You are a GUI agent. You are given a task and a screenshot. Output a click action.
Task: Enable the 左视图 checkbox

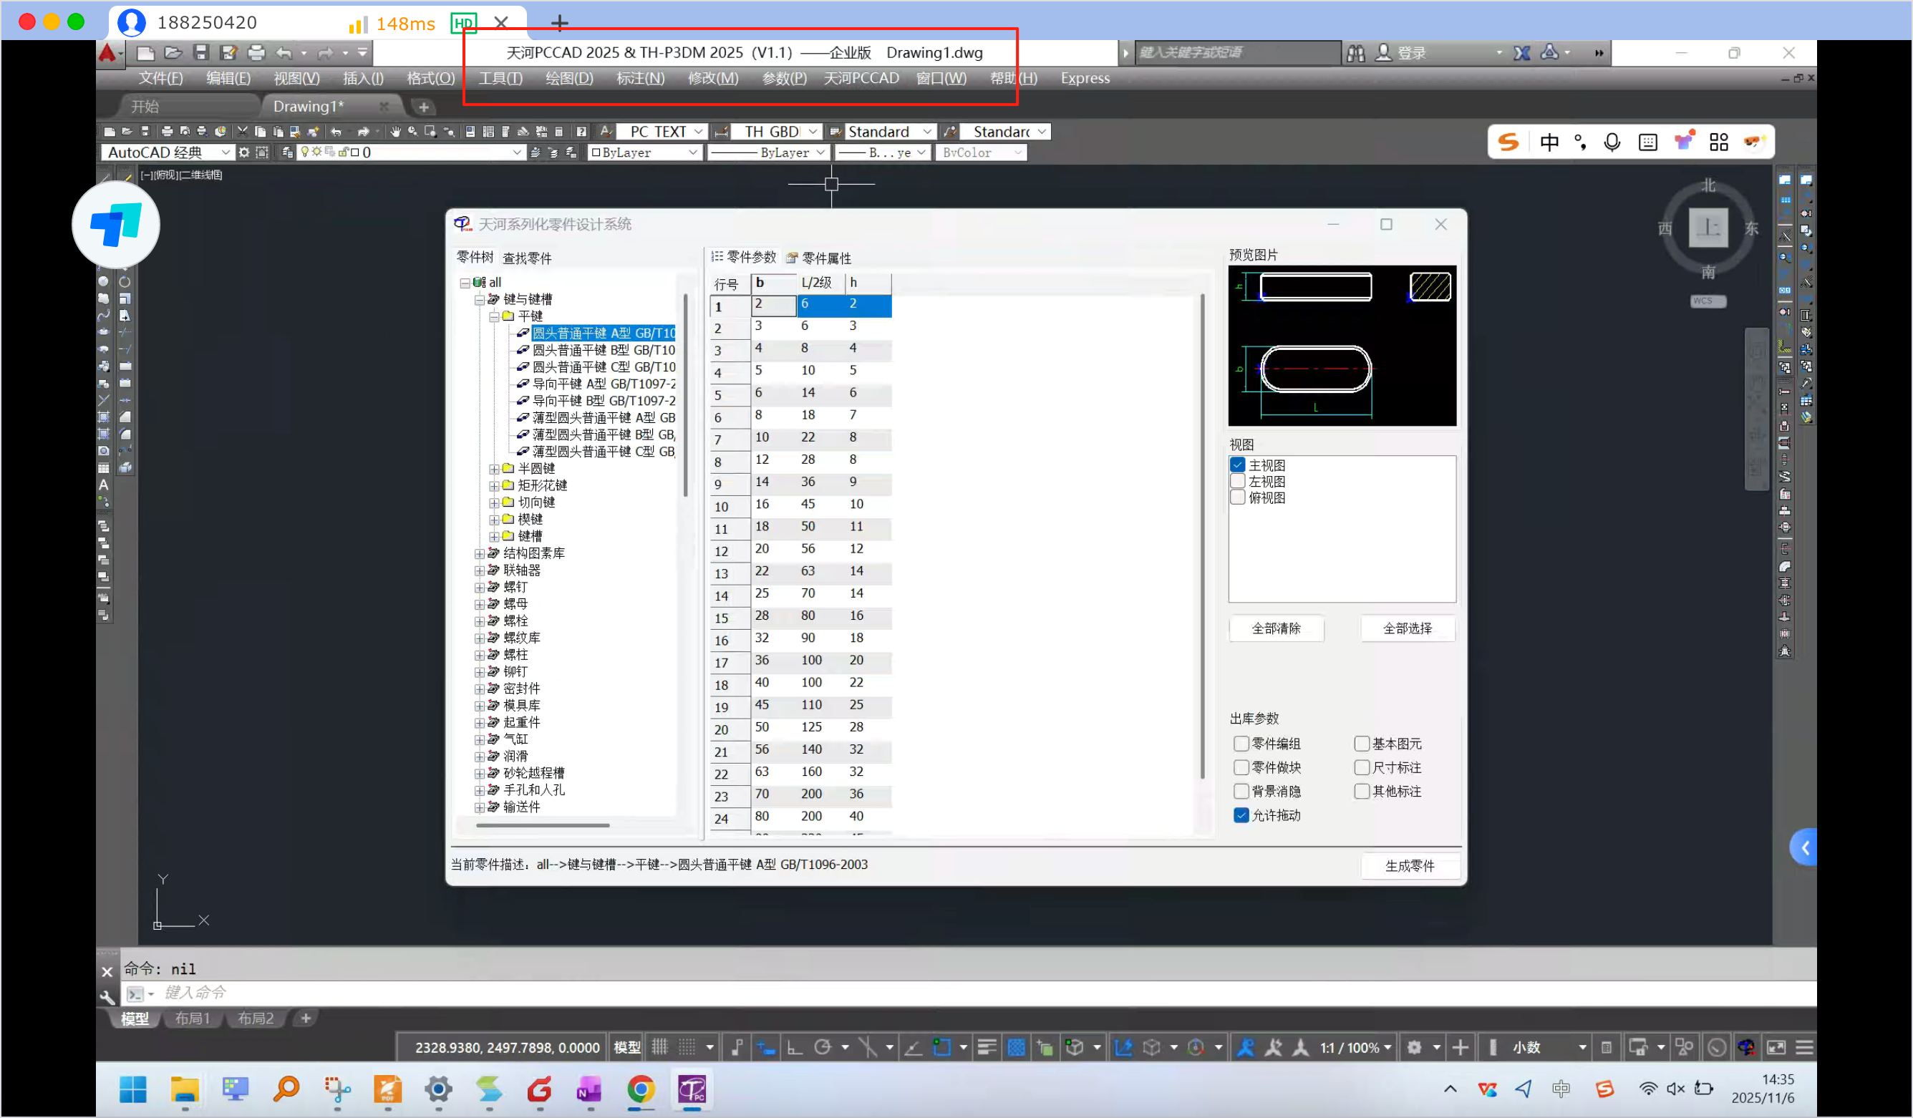(x=1238, y=481)
